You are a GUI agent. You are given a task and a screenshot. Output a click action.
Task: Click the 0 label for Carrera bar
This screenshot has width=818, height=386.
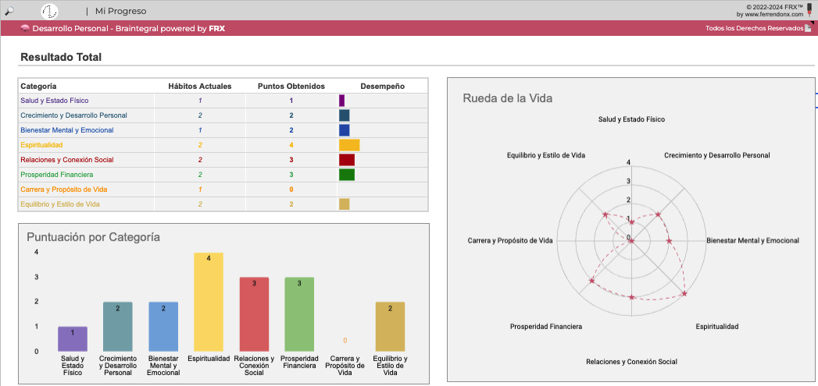[345, 341]
